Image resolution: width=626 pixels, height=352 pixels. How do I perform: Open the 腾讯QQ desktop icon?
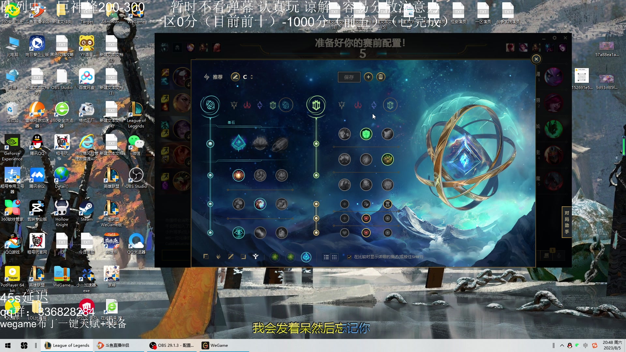pyautogui.click(x=37, y=145)
